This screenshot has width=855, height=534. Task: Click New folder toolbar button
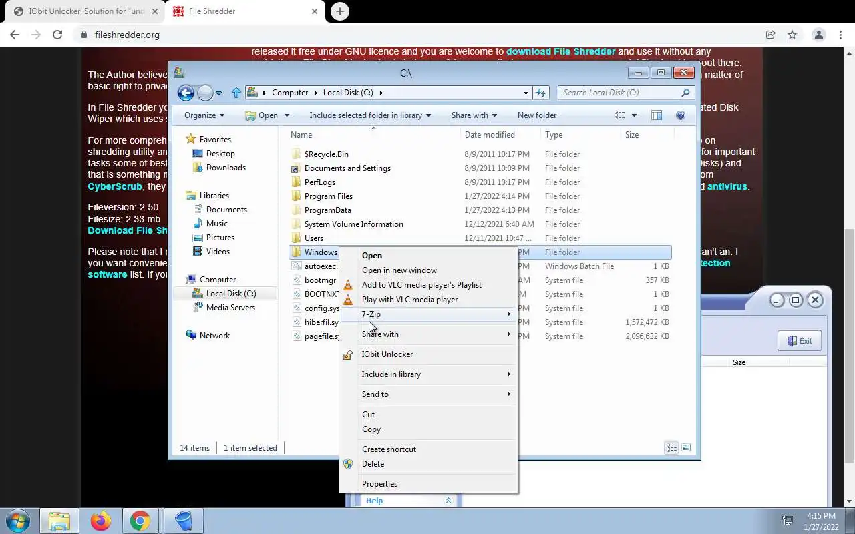(537, 115)
